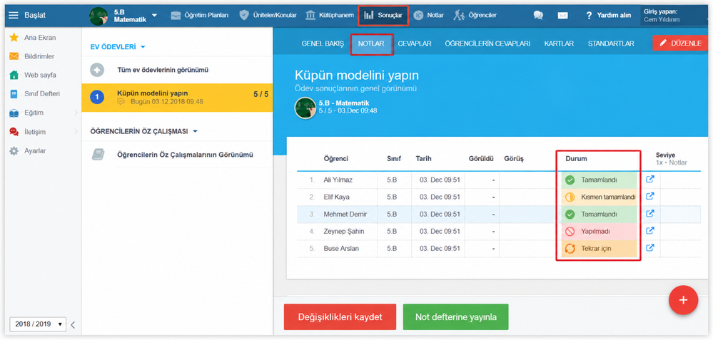
Task: Open Buse Arslan's external link icon
Action: pos(650,248)
